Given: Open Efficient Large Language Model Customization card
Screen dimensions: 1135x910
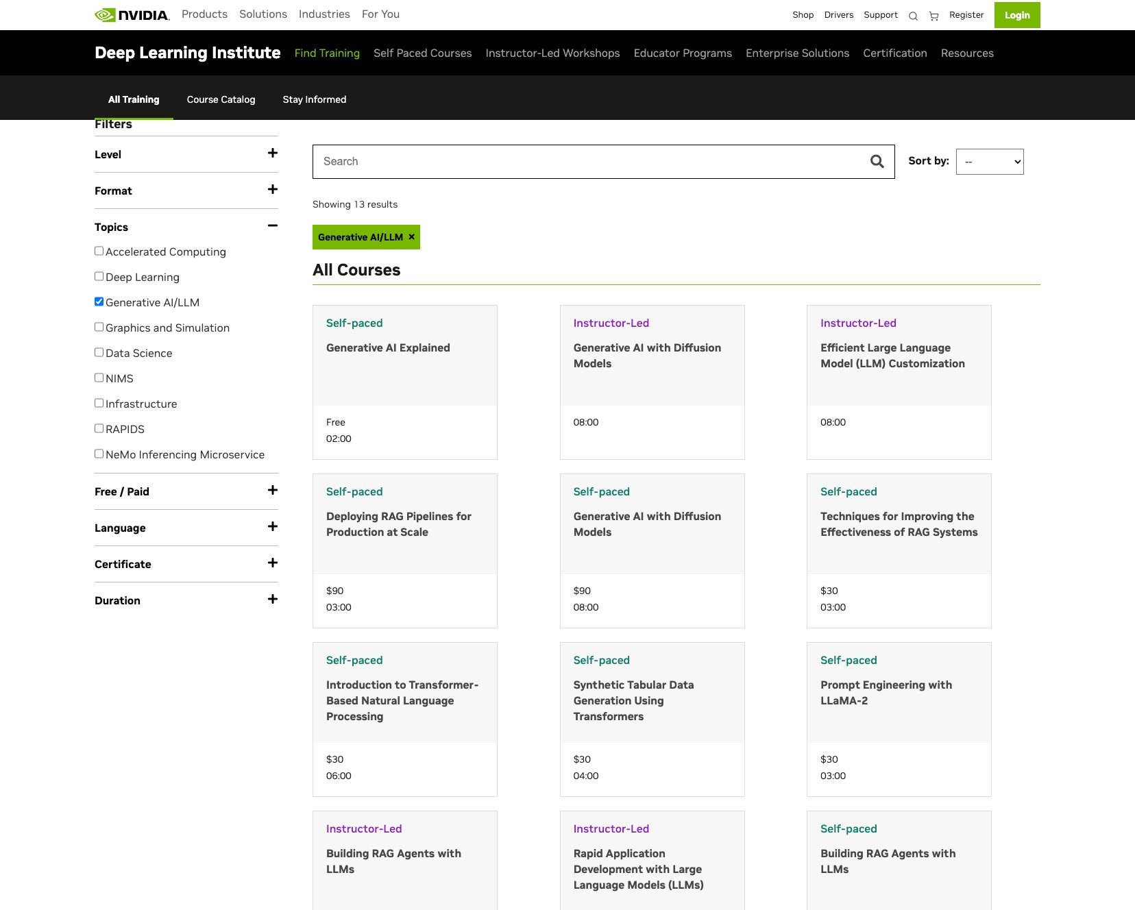Looking at the screenshot, I should click(899, 382).
